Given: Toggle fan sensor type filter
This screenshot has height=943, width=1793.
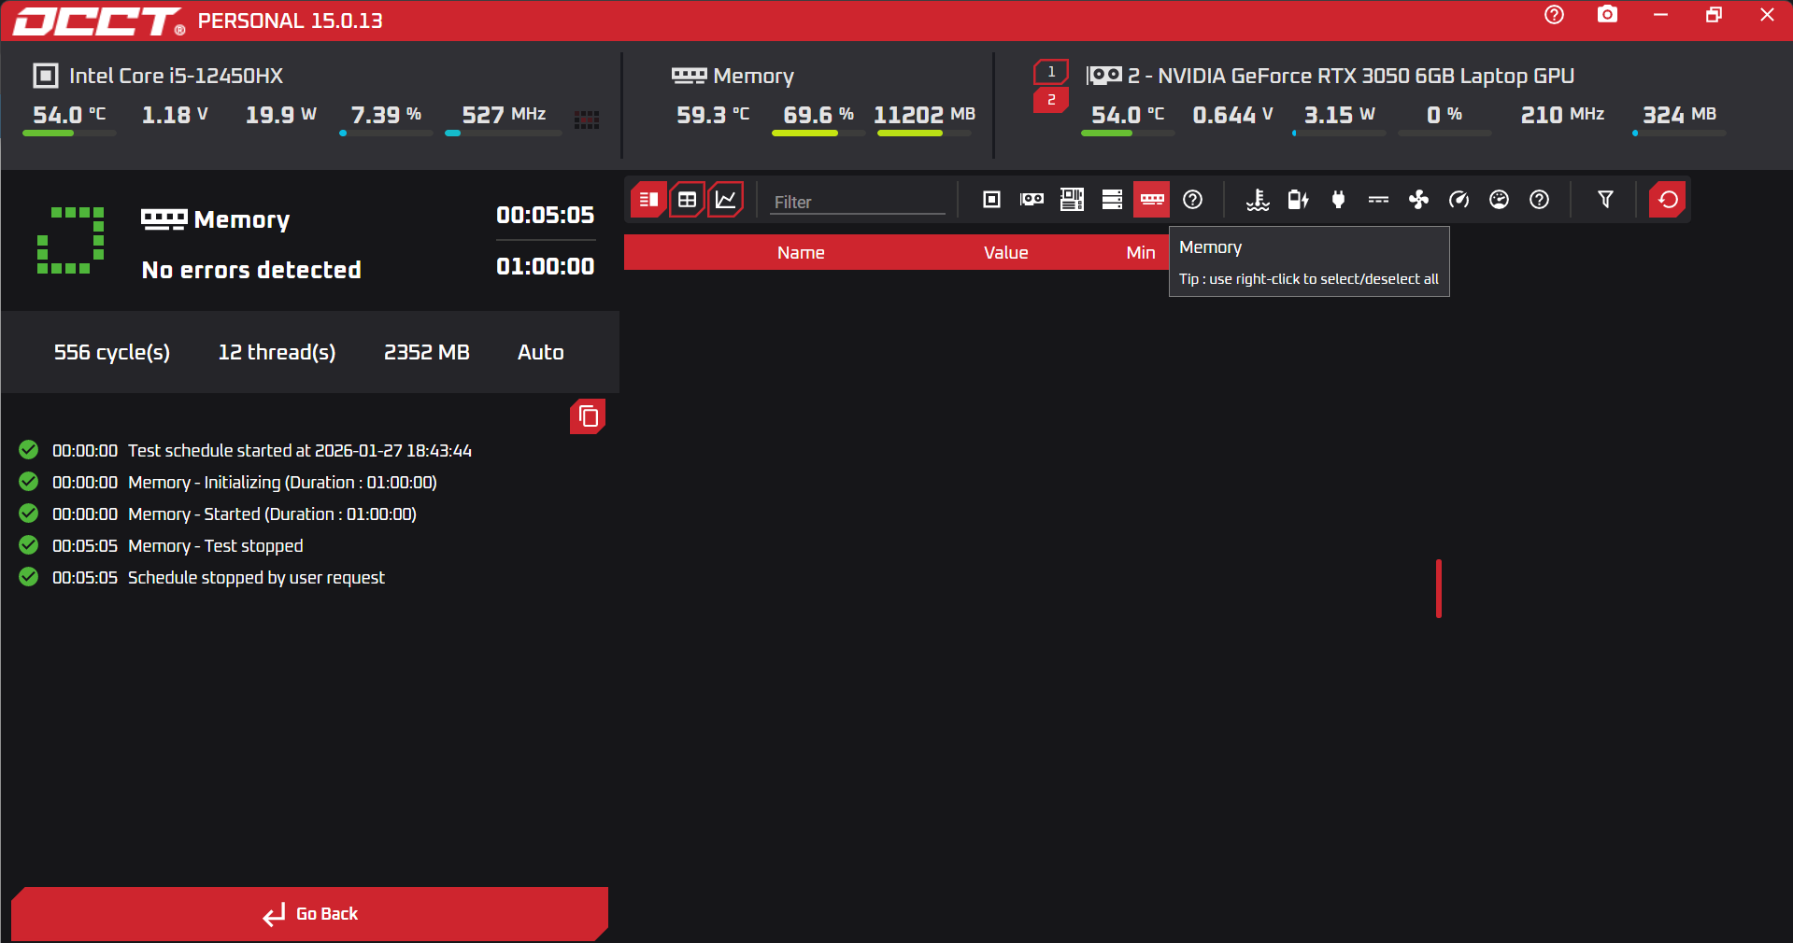Looking at the screenshot, I should click(1418, 200).
